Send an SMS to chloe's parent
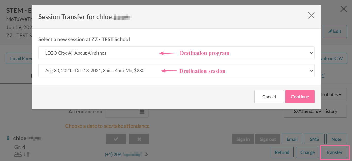 314,139
